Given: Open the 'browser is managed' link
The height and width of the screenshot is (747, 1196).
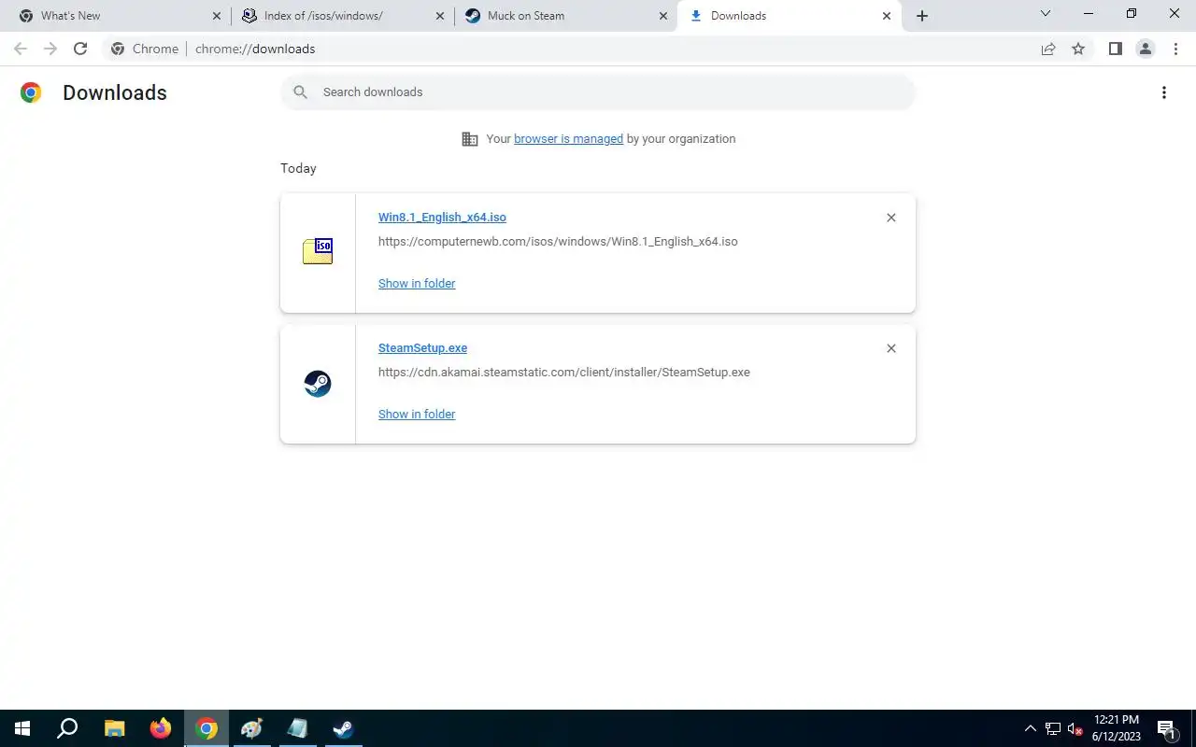Looking at the screenshot, I should 568,139.
